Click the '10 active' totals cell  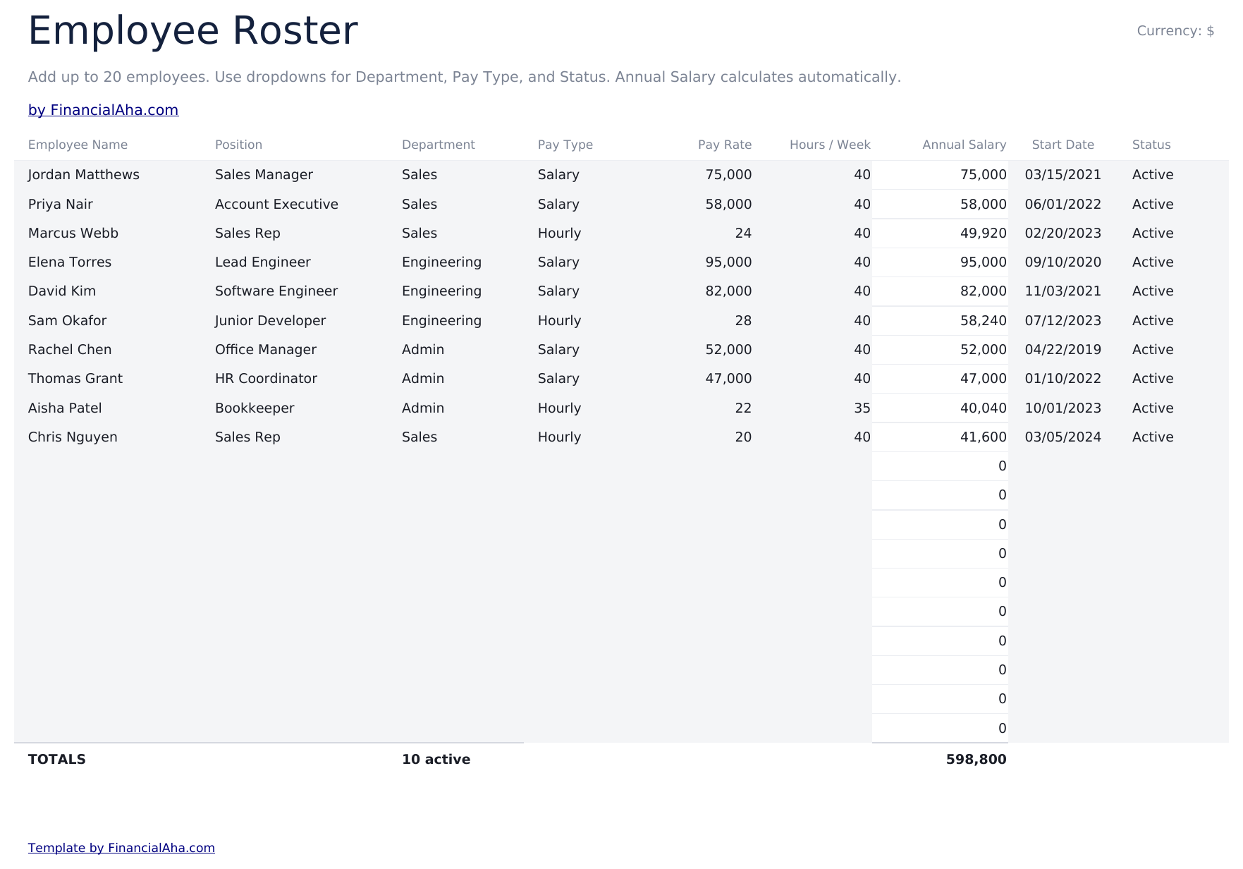click(455, 760)
